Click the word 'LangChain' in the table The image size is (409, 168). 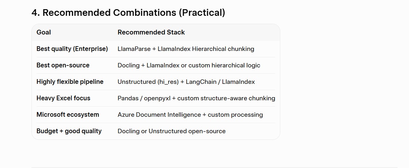click(201, 82)
